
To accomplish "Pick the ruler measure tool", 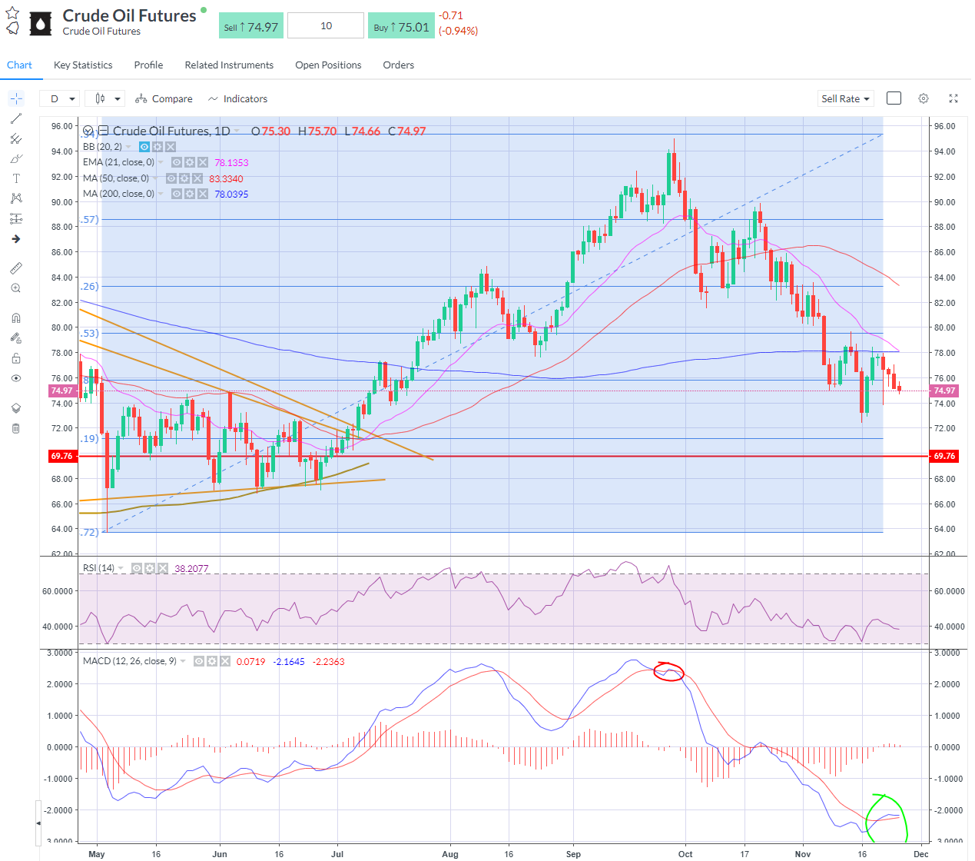I will (16, 268).
